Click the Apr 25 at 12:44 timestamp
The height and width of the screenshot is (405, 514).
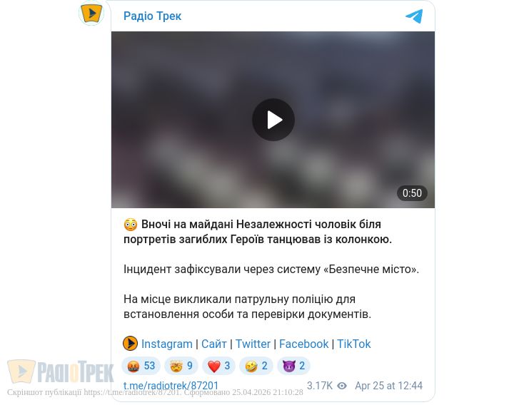pos(388,386)
